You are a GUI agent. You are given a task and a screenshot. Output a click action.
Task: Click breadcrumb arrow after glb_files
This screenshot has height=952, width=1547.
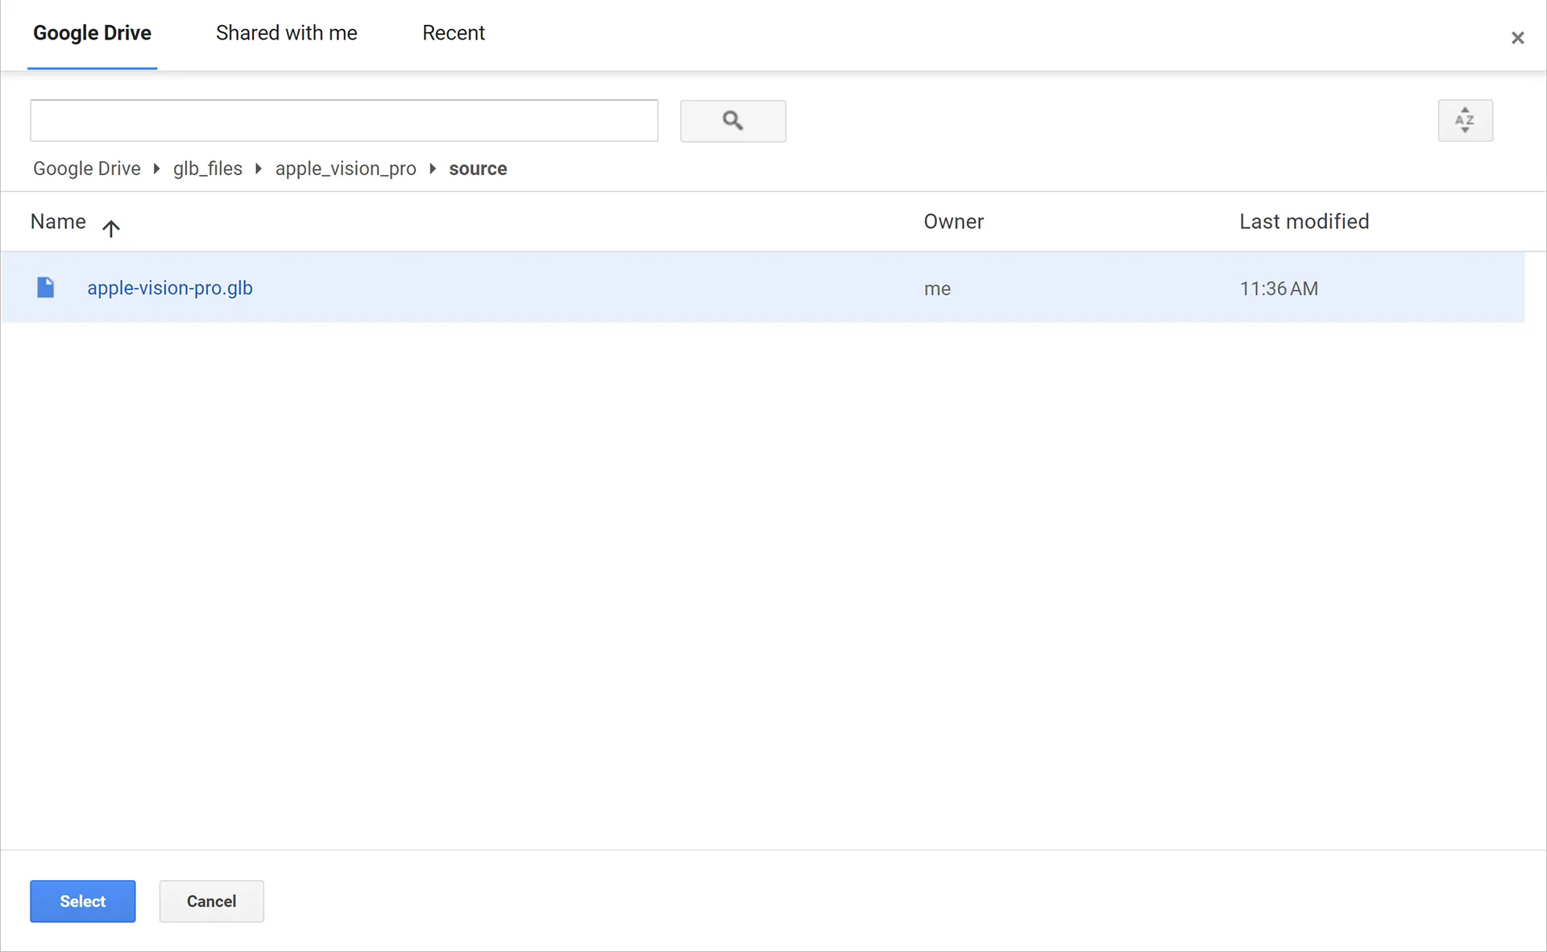click(x=259, y=168)
